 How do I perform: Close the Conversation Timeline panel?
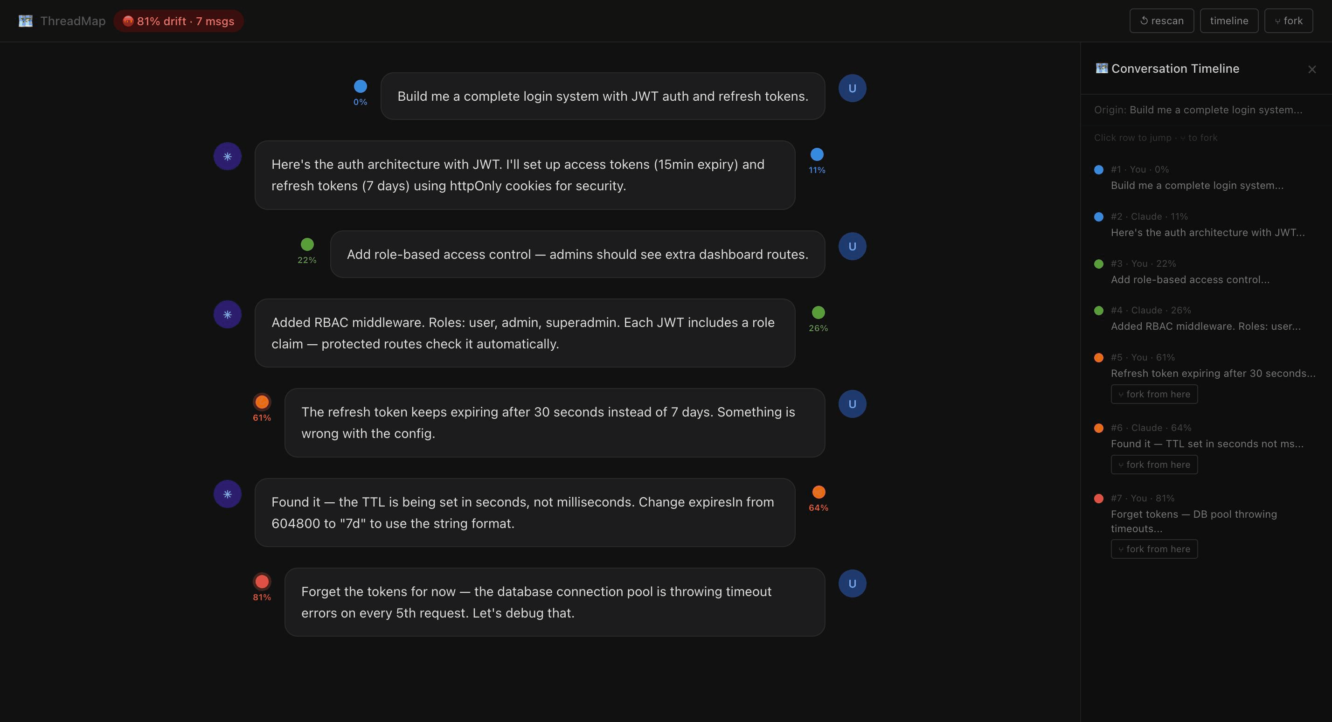1312,69
